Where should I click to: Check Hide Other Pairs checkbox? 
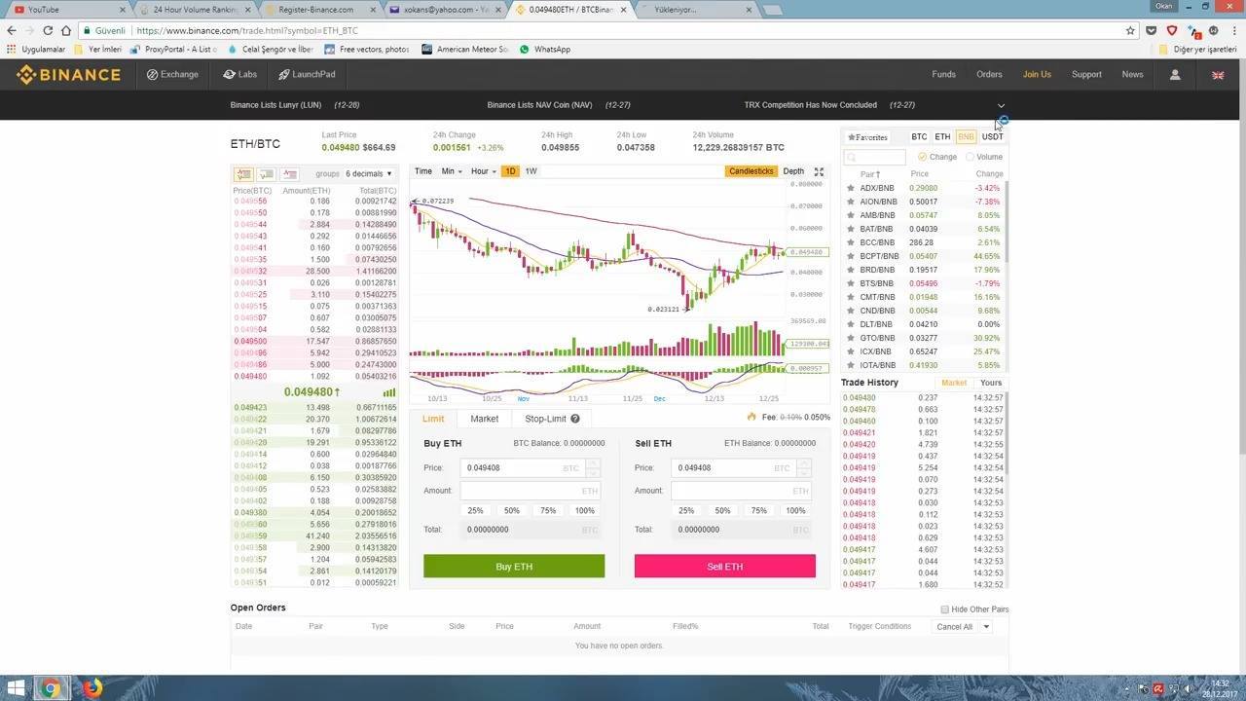click(x=944, y=609)
